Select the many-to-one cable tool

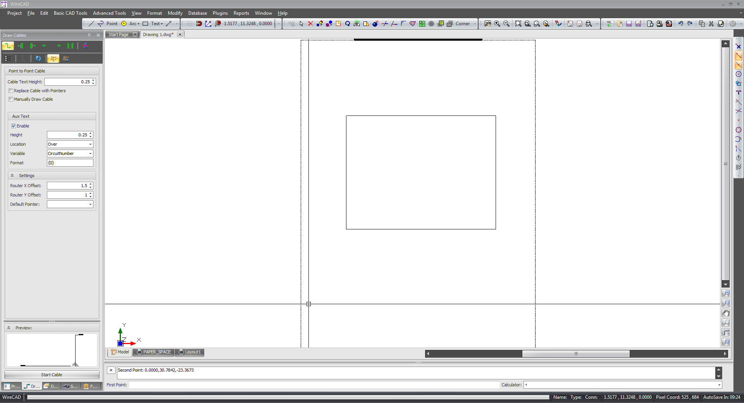(33, 46)
